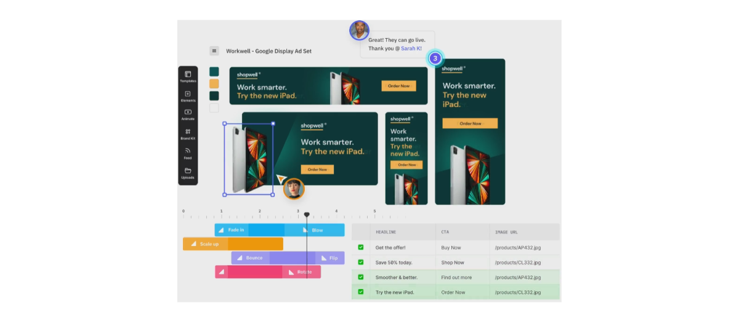Open the hamburger menu beside project title
The image size is (739, 321).
pos(214,51)
